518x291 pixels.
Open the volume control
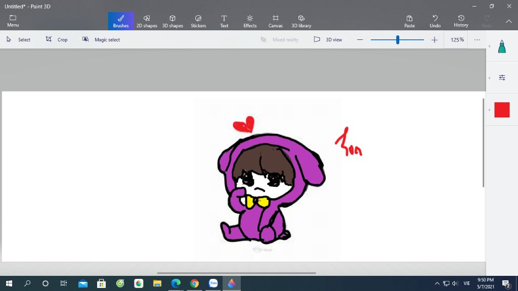click(x=455, y=283)
